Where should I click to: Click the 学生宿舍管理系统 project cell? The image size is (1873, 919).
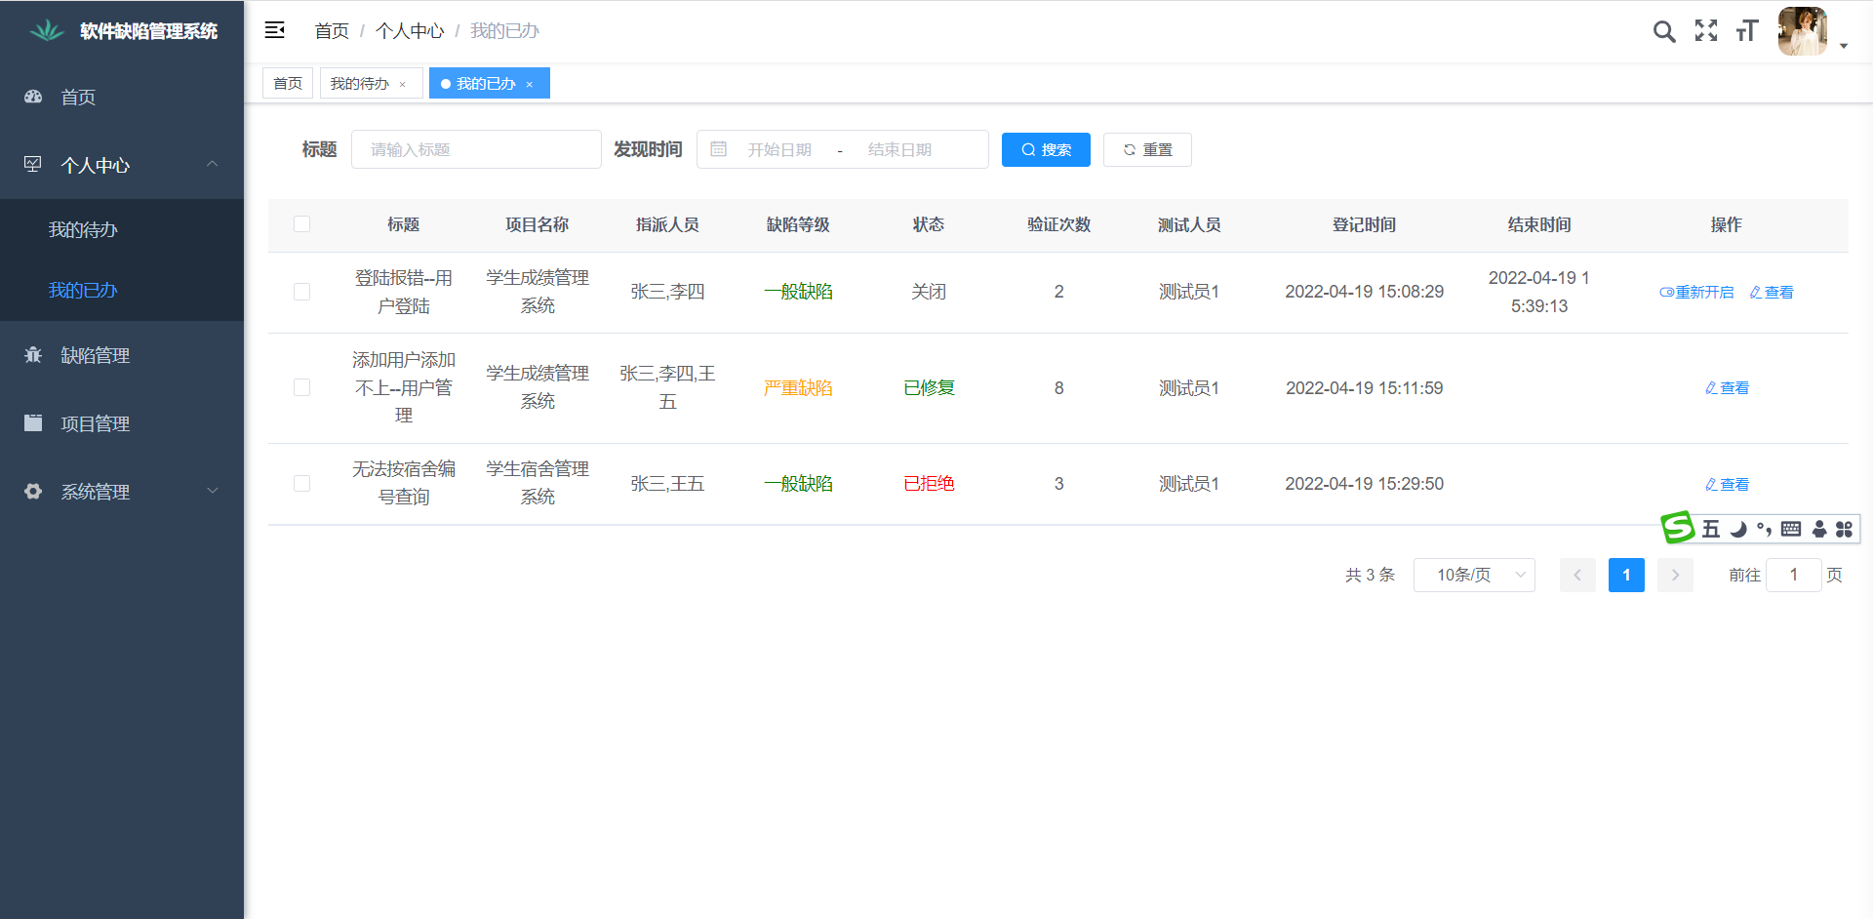click(538, 483)
